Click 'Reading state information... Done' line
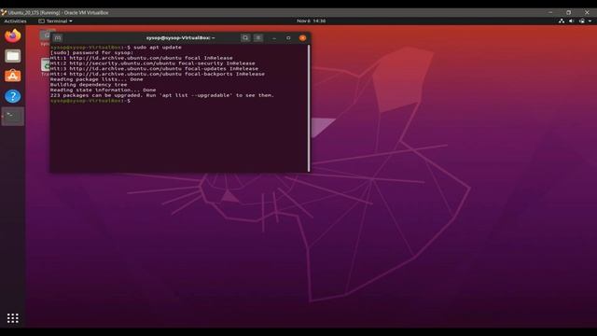Image resolution: width=597 pixels, height=336 pixels. coord(103,90)
